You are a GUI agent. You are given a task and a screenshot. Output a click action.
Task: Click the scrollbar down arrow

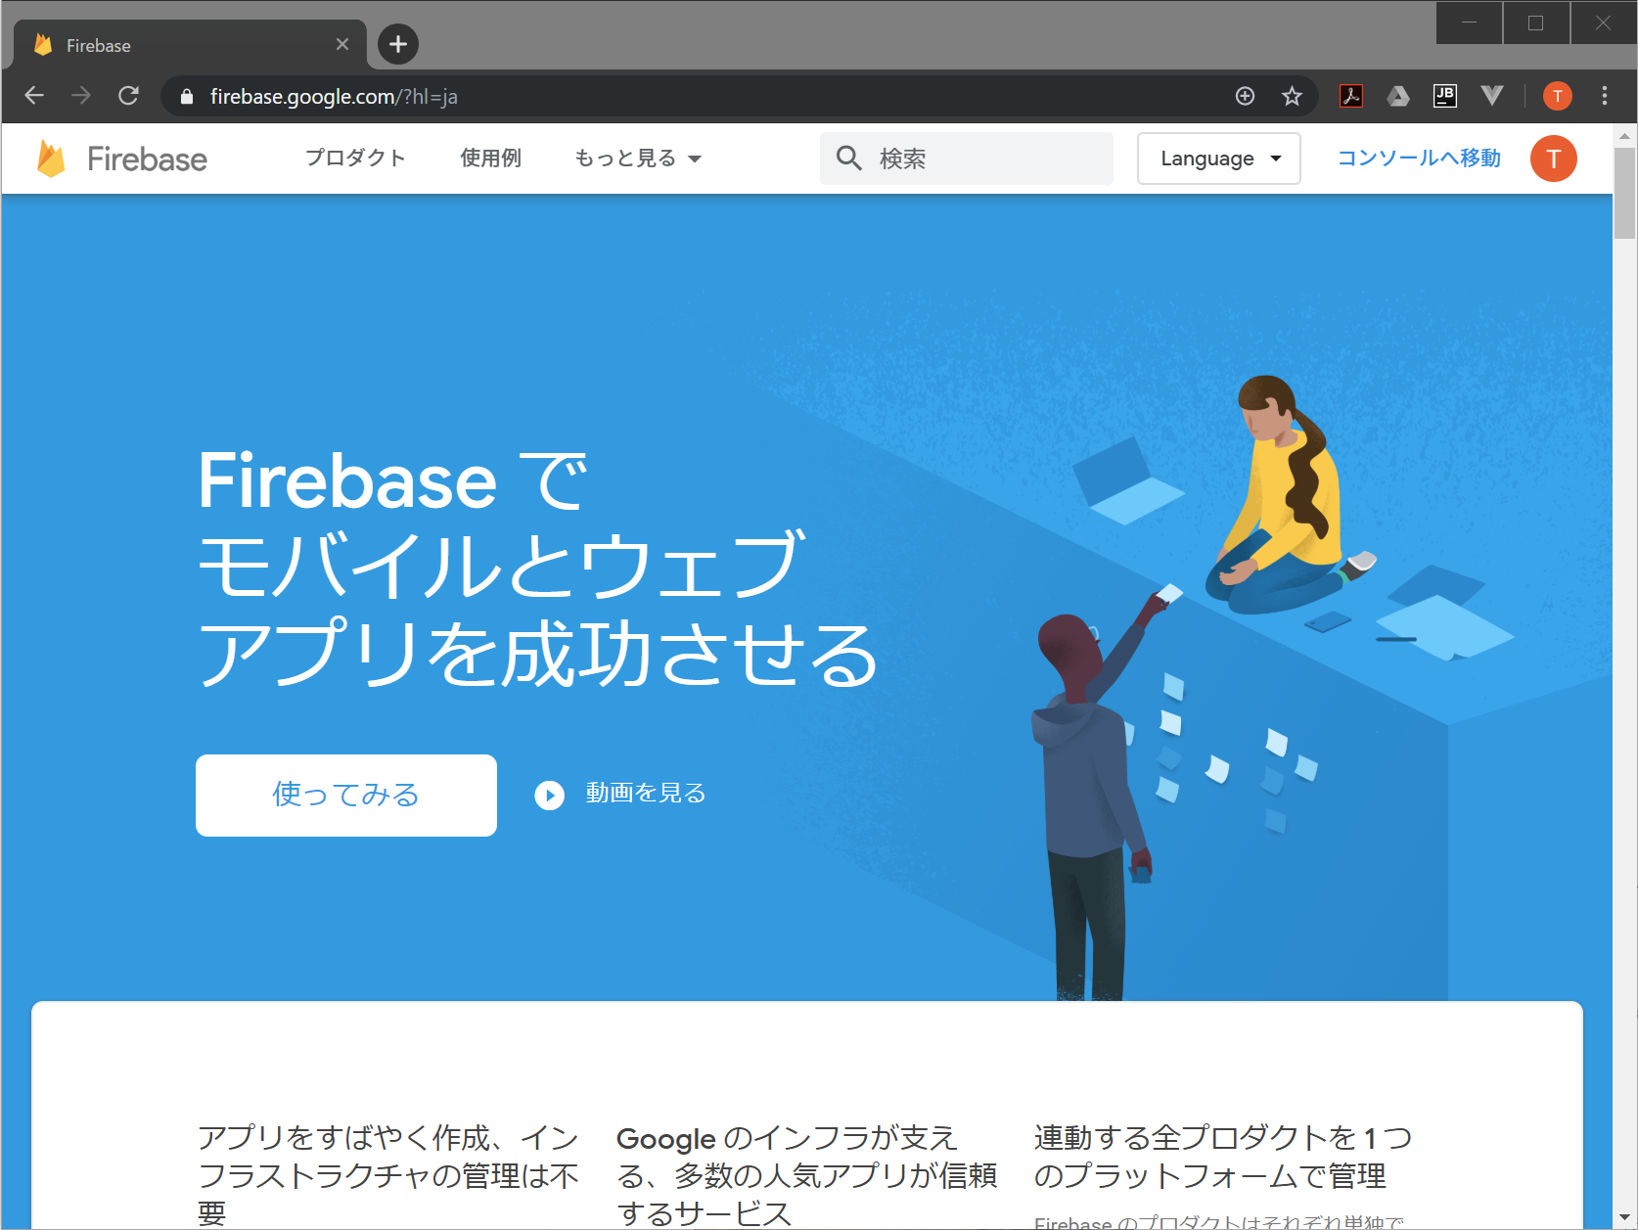pos(1625,1218)
